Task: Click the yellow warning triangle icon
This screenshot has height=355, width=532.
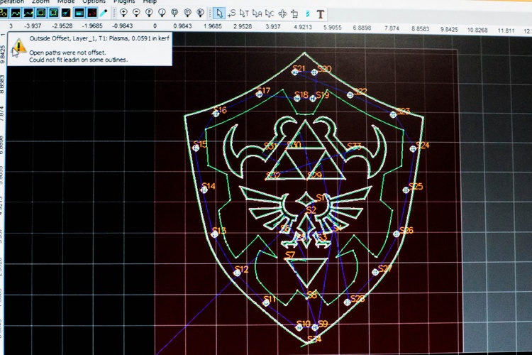Action: (19, 46)
